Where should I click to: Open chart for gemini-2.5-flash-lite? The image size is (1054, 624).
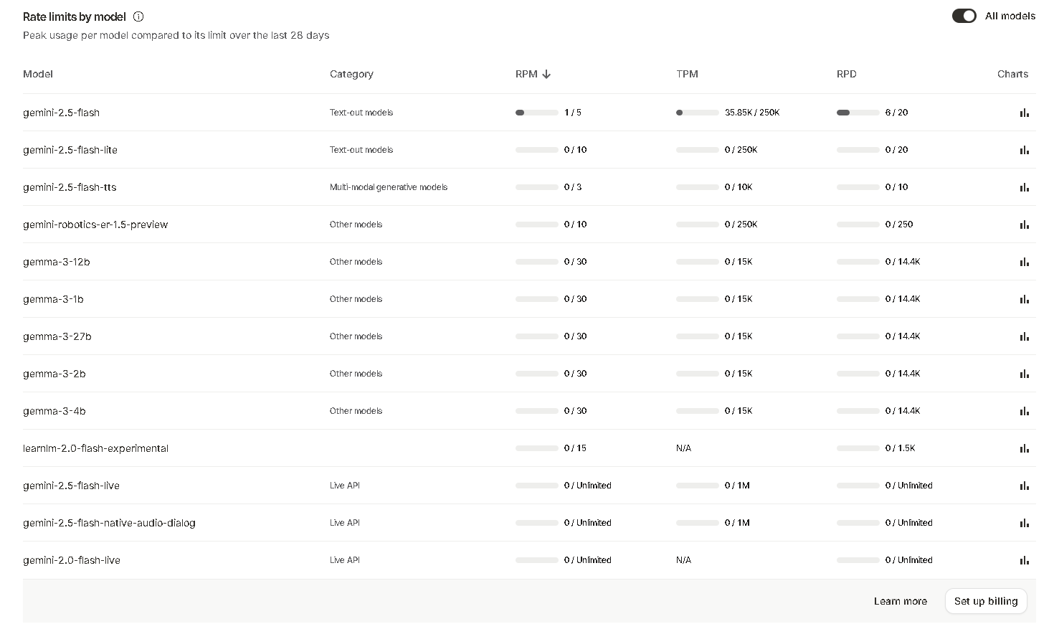pyautogui.click(x=1024, y=150)
